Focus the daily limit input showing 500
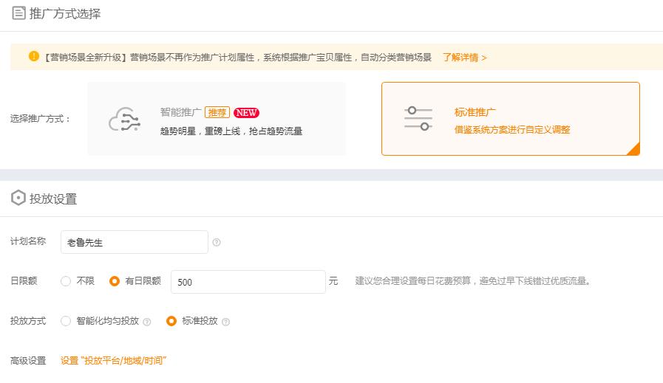This screenshot has height=383, width=663. click(x=248, y=282)
